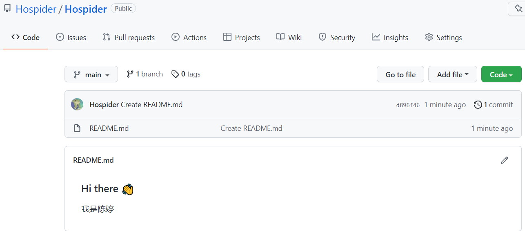
Task: Open the Hospider owner profile link
Action: 36,9
